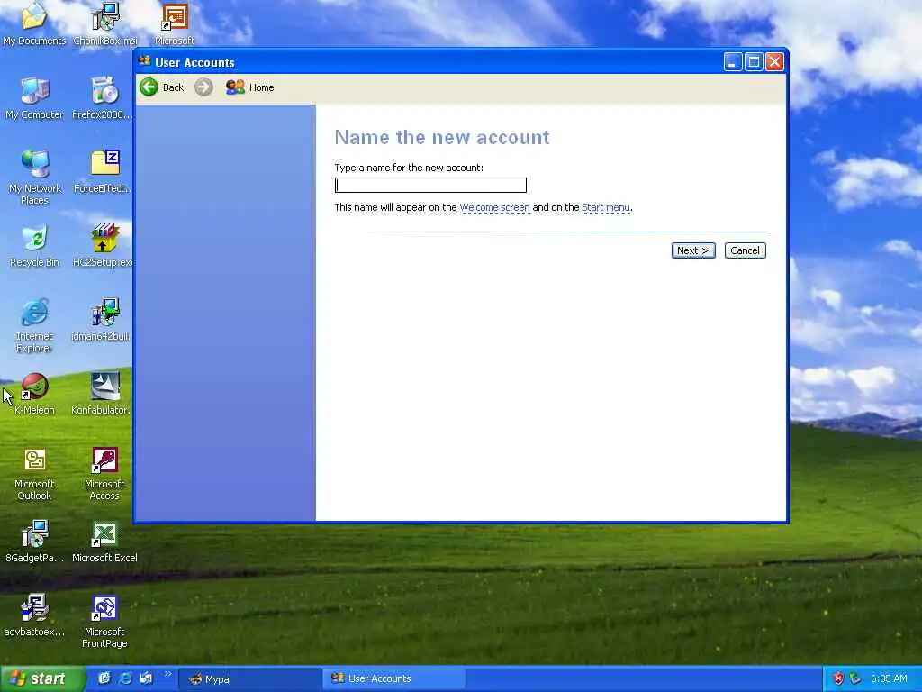Select Microsoft Outlook shortcut
The width and height of the screenshot is (922, 692).
tap(34, 473)
